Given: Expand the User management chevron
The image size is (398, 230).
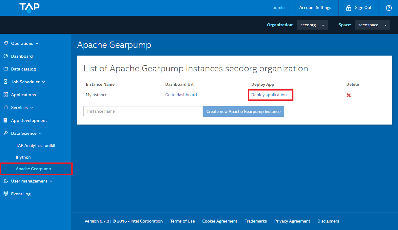Looking at the screenshot, I should [x=51, y=181].
